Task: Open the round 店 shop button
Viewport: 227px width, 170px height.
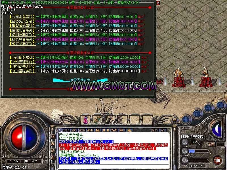Action: (175, 120)
